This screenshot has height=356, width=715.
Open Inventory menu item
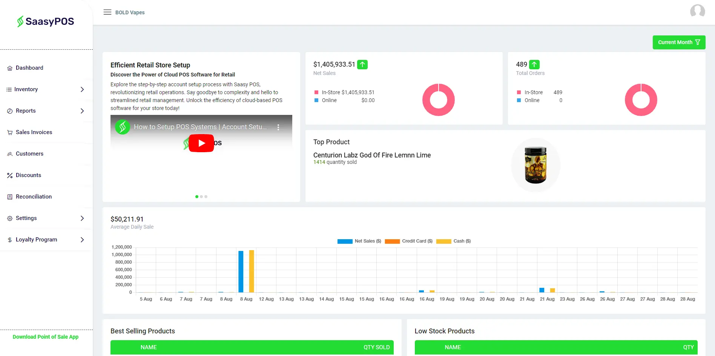pyautogui.click(x=26, y=89)
